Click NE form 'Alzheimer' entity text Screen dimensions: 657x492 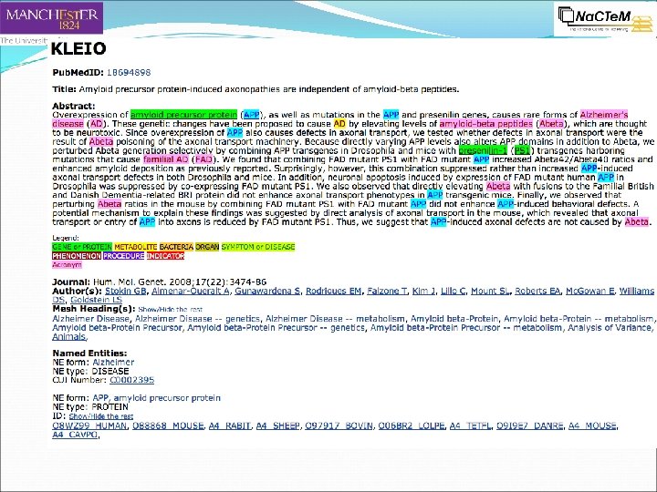pos(113,363)
